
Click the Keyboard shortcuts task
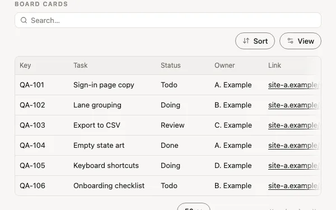tap(106, 165)
